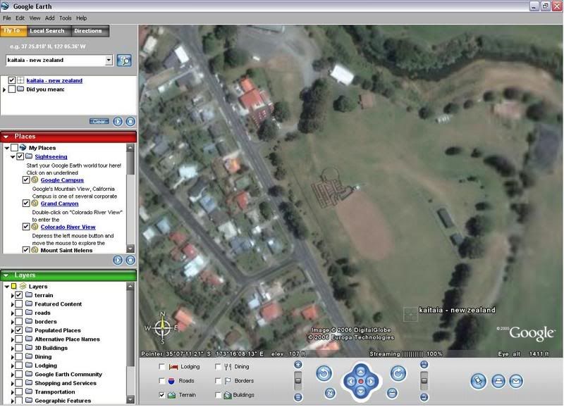Screen dimensions: 564x407
Task: Expand the Transportation layer node
Action: click(12, 392)
